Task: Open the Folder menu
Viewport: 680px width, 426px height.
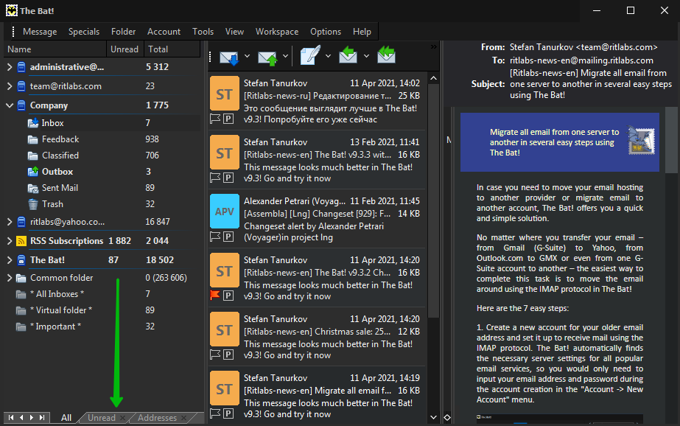Action: (123, 32)
